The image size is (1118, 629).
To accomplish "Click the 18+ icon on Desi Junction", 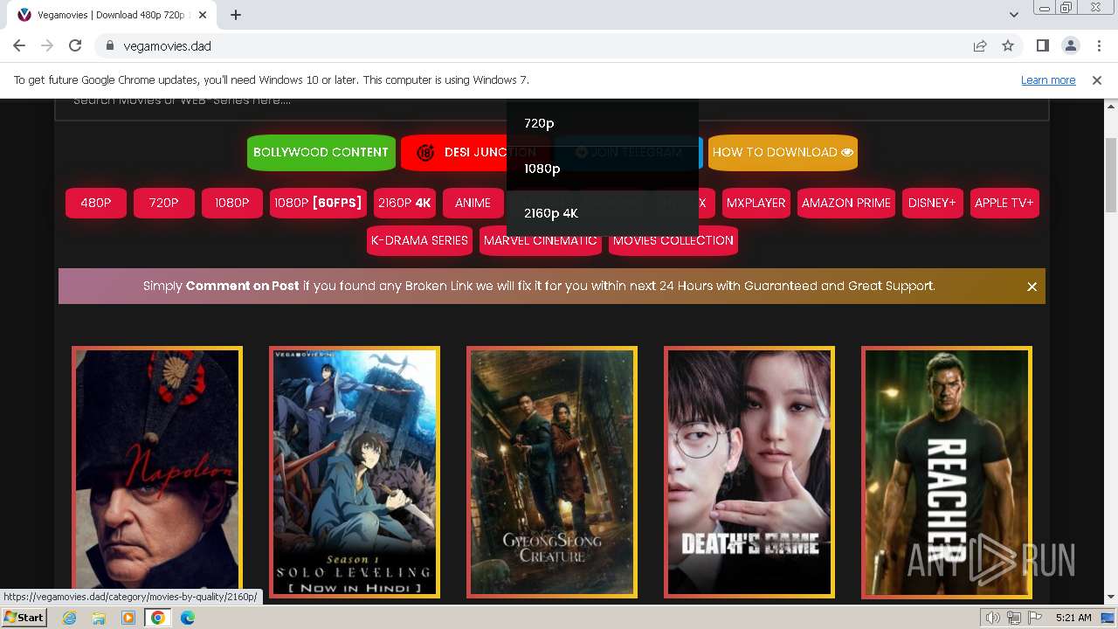I will (x=425, y=153).
